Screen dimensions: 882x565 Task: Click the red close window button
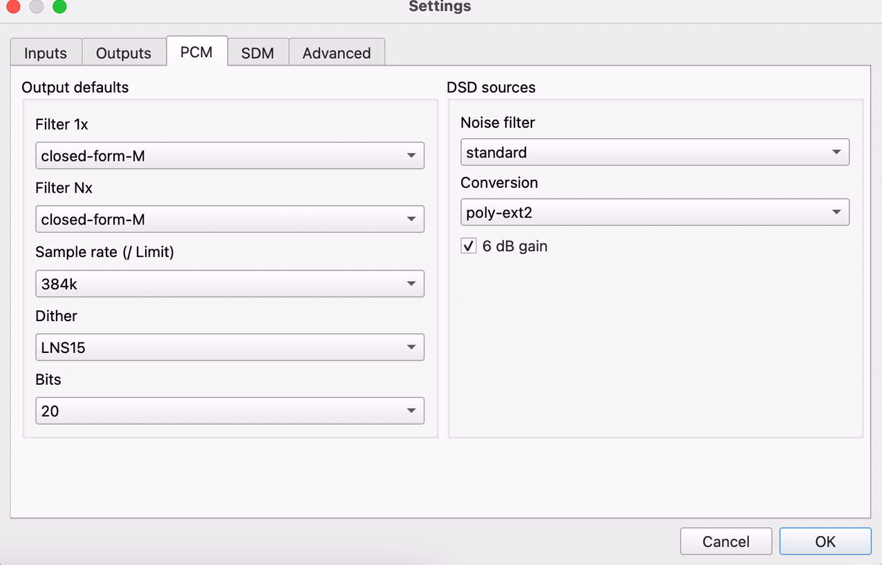[12, 6]
